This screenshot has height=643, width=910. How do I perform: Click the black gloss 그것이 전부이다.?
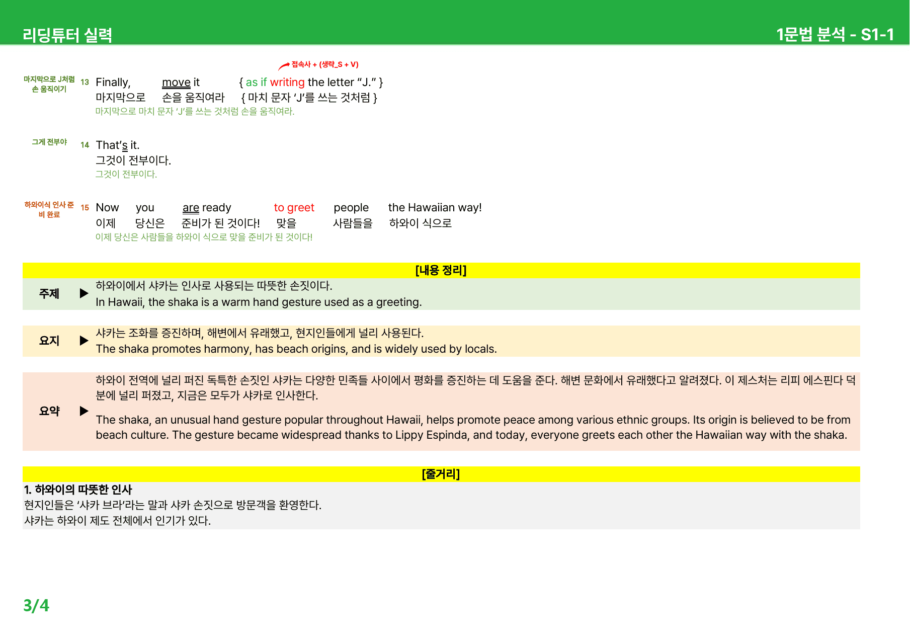(133, 160)
